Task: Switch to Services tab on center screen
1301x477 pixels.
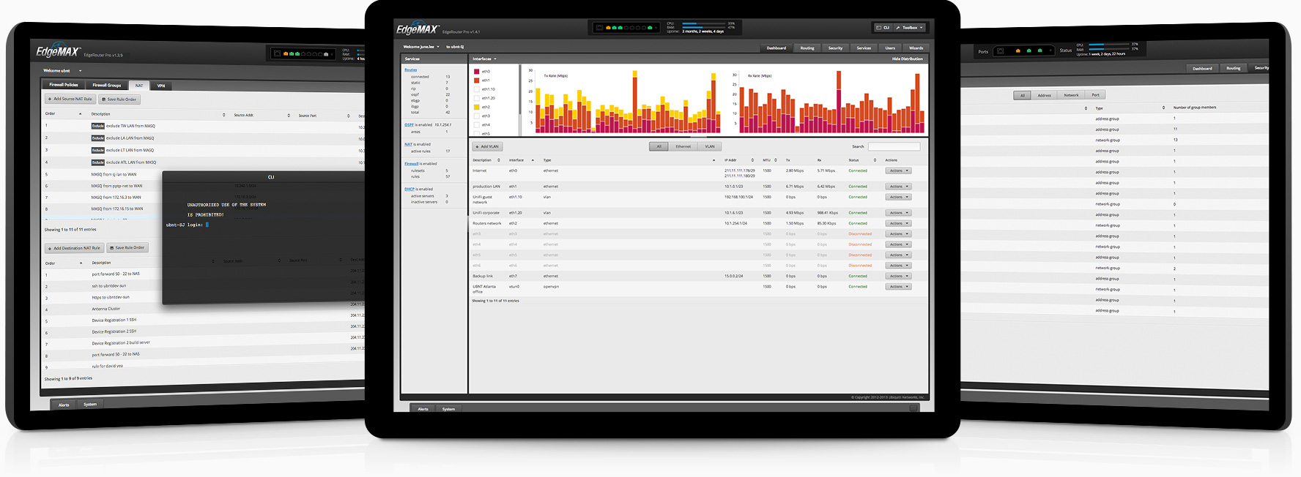Action: [x=864, y=48]
